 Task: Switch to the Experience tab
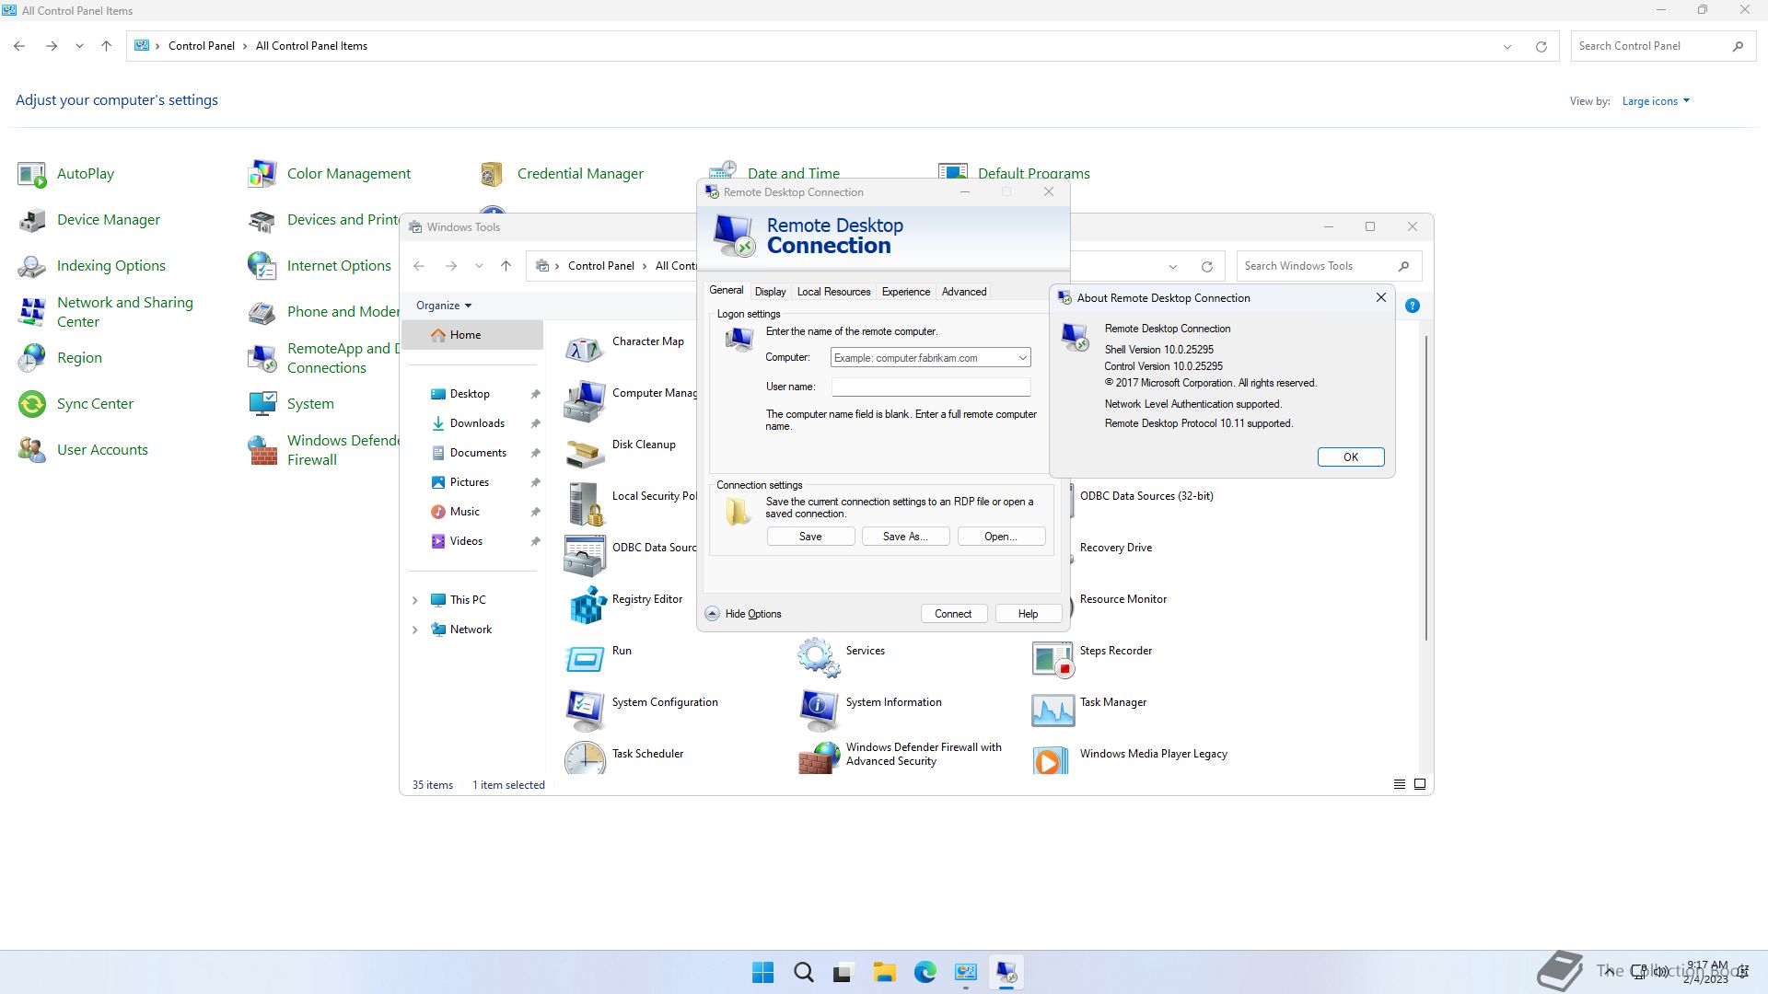tap(905, 292)
